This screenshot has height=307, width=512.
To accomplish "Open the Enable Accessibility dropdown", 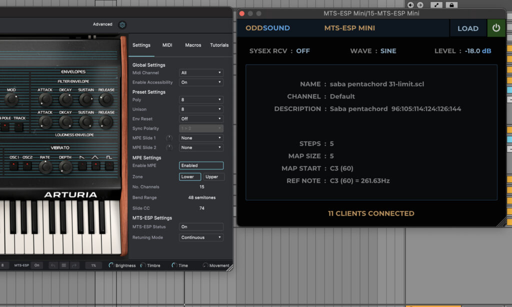I will (x=201, y=82).
